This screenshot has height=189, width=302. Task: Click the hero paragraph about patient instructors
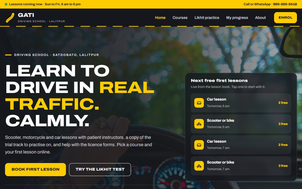[79, 145]
